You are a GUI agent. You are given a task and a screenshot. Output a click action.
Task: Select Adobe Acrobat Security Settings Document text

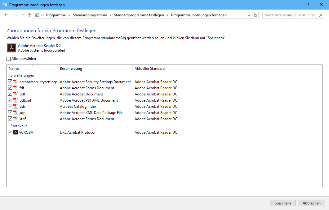point(95,82)
